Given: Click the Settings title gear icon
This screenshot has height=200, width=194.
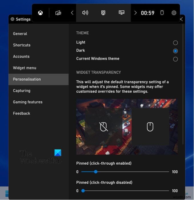Looking at the screenshot, I should [x=12, y=19].
